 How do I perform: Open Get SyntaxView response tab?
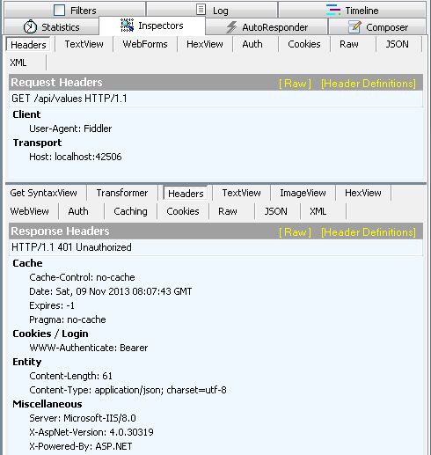43,193
